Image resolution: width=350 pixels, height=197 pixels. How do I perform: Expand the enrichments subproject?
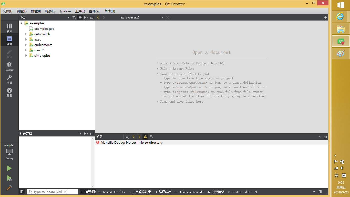click(x=26, y=45)
